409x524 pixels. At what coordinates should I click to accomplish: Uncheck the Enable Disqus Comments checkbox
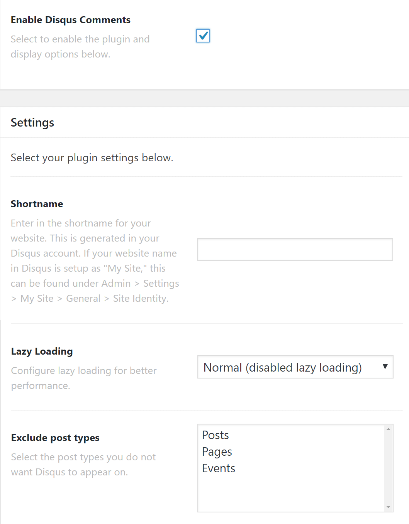coord(203,36)
